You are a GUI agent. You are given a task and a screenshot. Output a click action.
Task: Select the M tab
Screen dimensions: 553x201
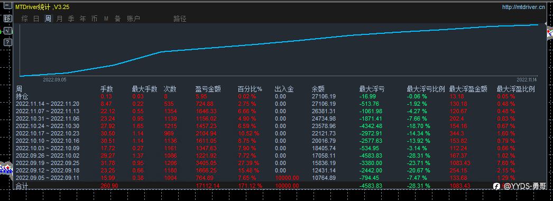coord(106,19)
